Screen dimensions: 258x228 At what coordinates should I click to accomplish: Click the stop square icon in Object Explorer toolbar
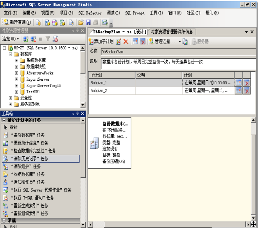[40, 39]
